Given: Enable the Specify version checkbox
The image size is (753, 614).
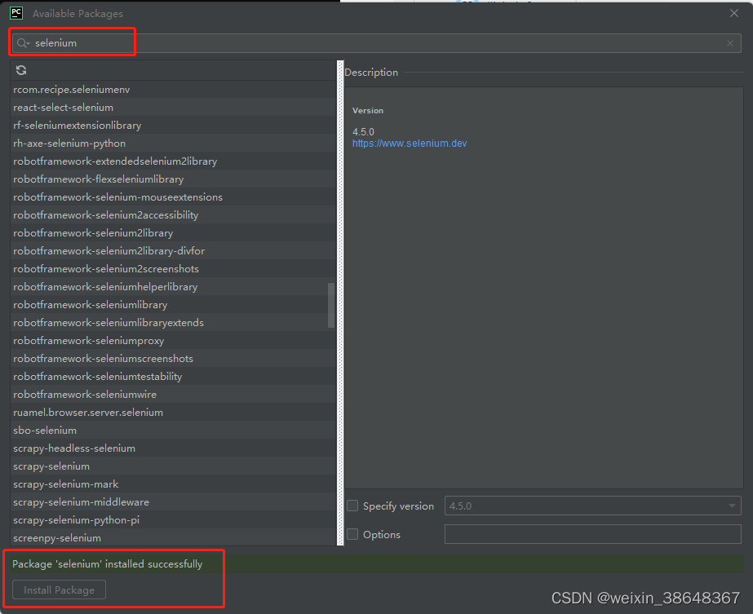Looking at the screenshot, I should [x=352, y=506].
